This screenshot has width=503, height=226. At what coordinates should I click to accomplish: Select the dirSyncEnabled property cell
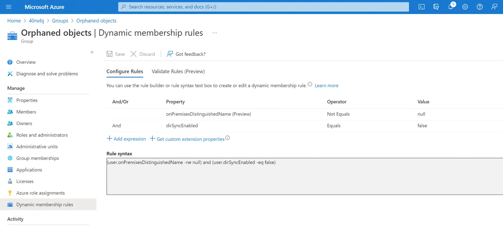[x=182, y=126]
